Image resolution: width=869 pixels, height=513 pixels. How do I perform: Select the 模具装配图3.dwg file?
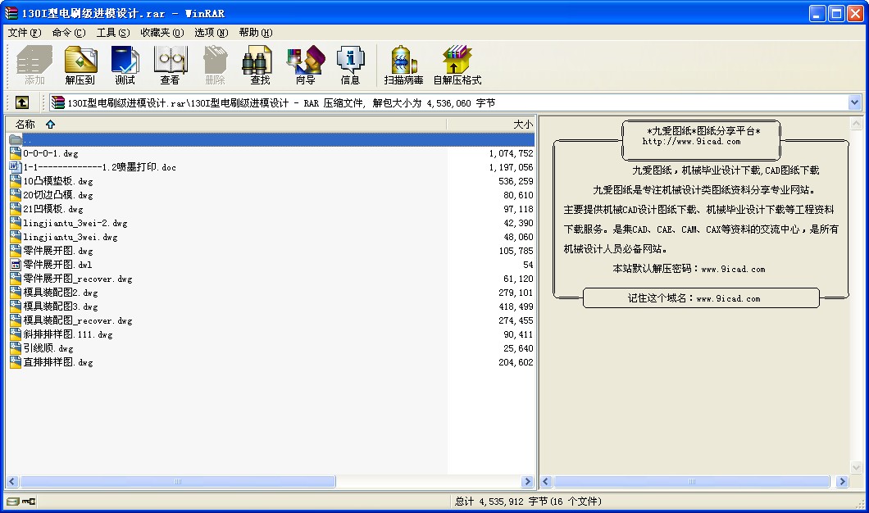[x=61, y=306]
